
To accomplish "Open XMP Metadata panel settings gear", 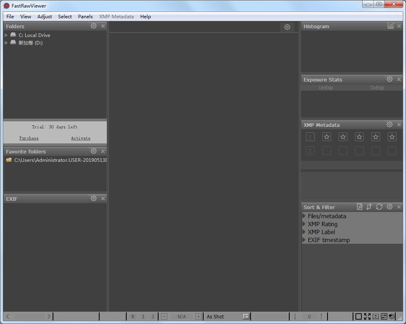I will point(389,124).
